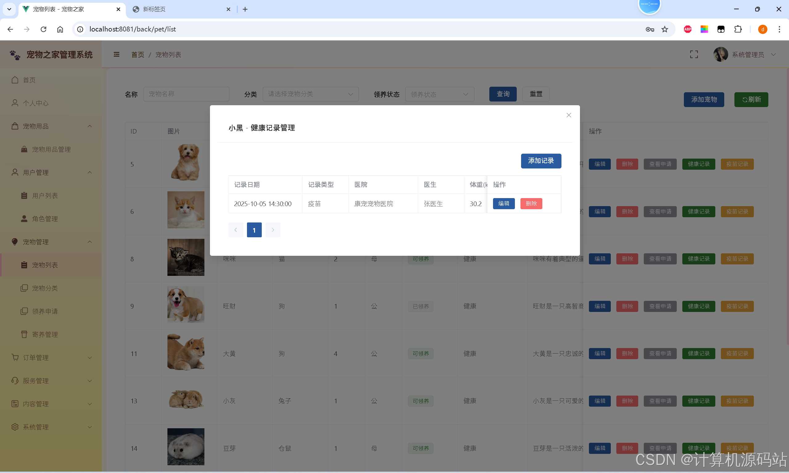789x473 pixels.
Task: Open 领养申请 menu item
Action: [51, 311]
